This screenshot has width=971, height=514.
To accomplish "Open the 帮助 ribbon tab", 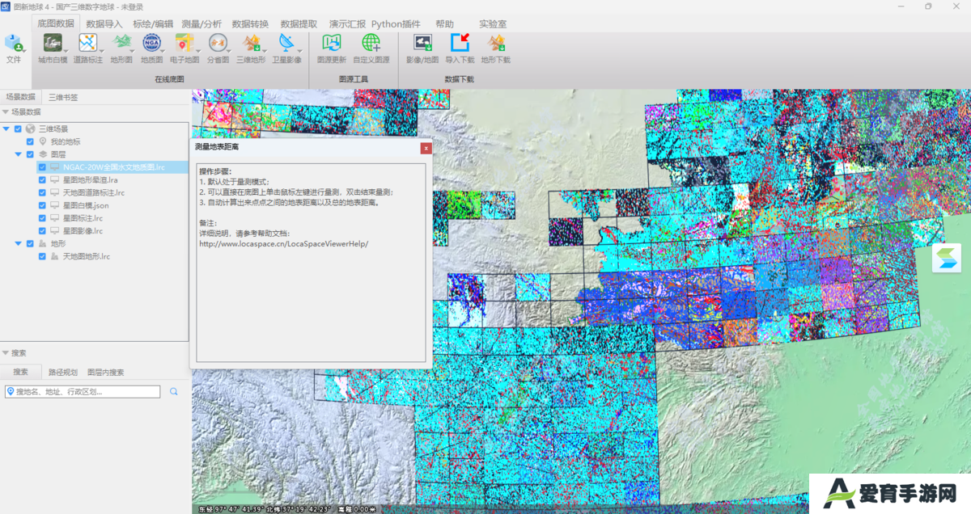I will 445,24.
